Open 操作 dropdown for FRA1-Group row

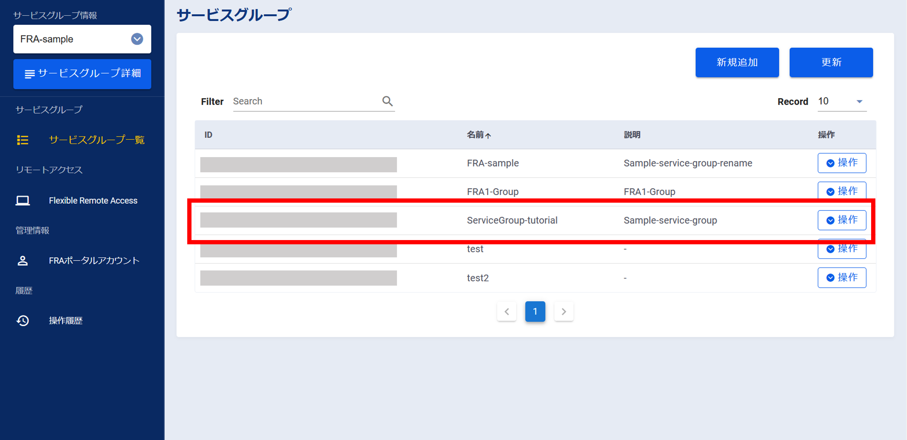842,191
